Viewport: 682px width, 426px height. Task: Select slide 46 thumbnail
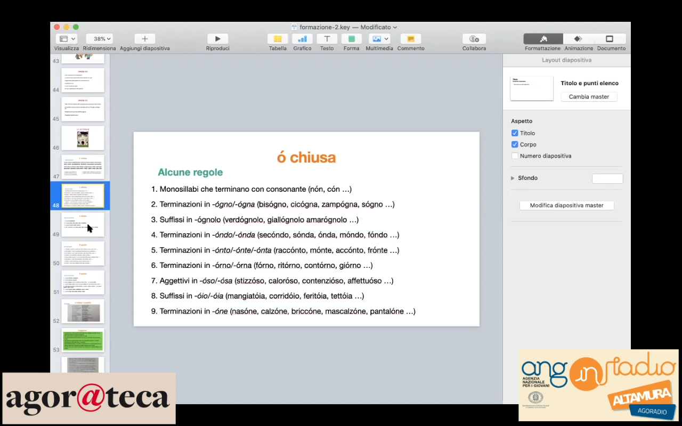83,138
